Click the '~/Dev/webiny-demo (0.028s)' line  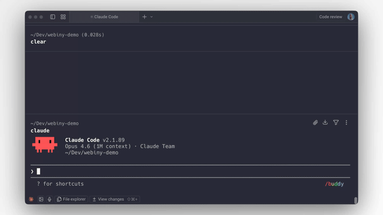coord(68,35)
